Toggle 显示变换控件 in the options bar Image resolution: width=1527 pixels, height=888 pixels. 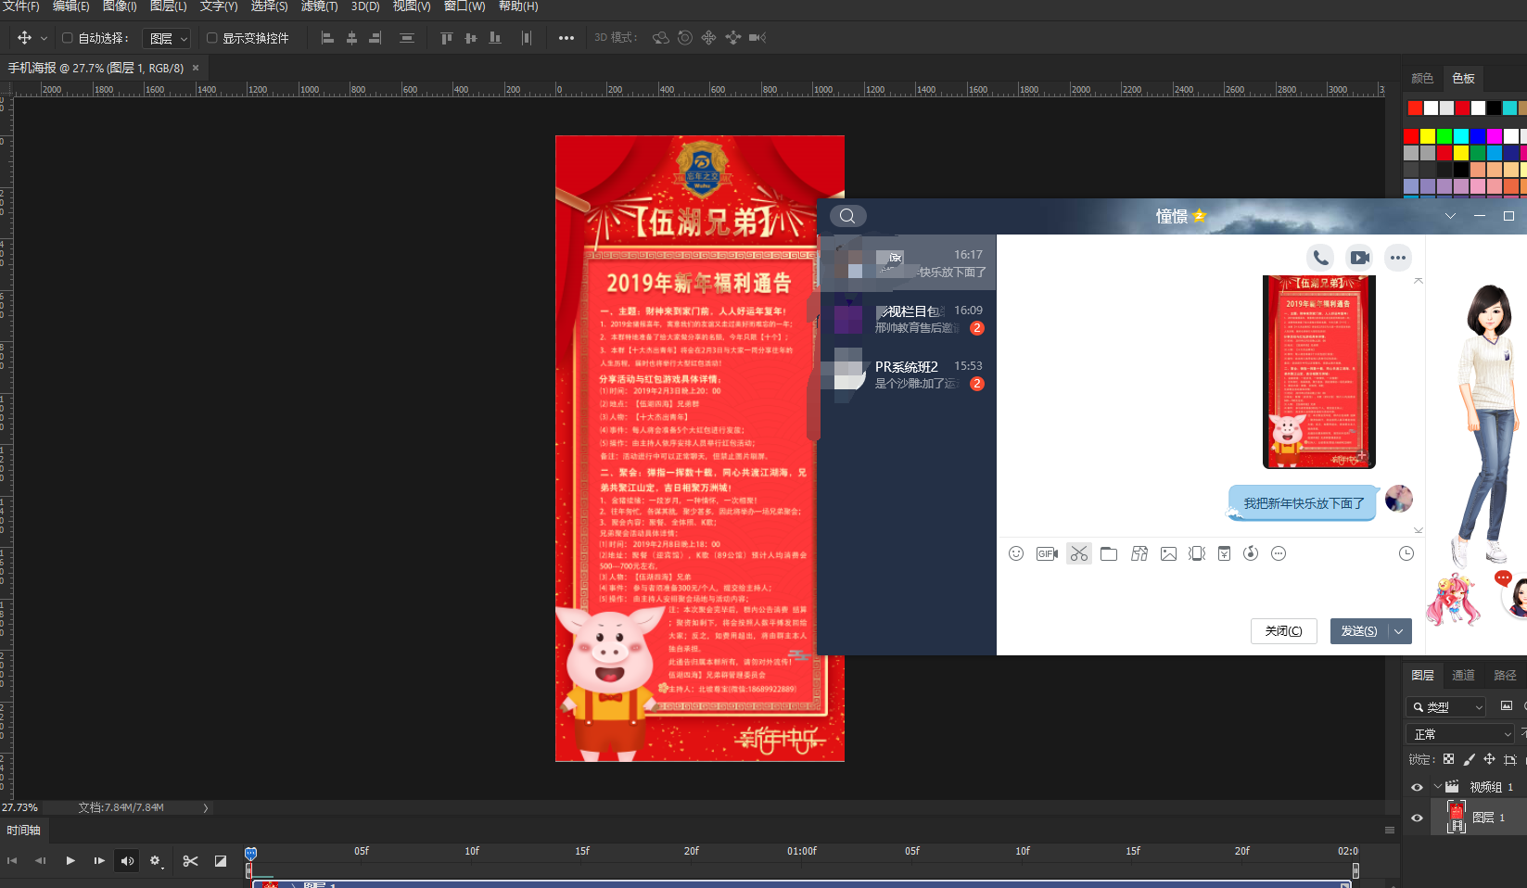pyautogui.click(x=211, y=38)
